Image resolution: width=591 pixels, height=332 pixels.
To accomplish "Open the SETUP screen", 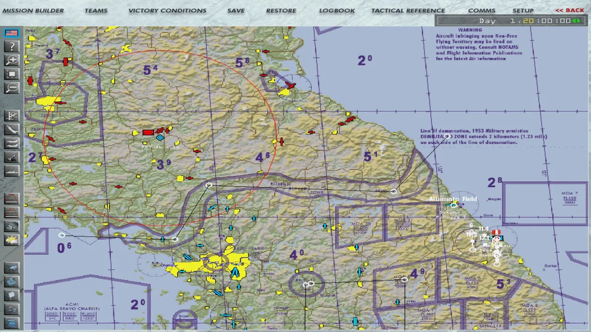I will (x=523, y=10).
